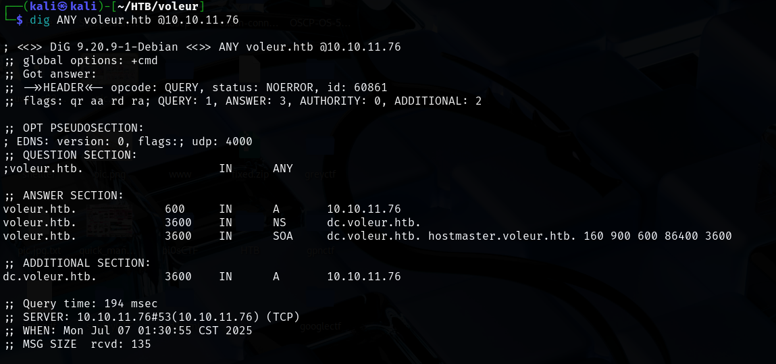
Task: Click ANY in the question section
Action: (282, 169)
